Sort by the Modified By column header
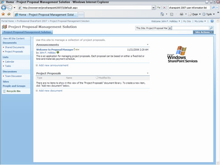Screen dimensions: 220x165 (105, 78)
